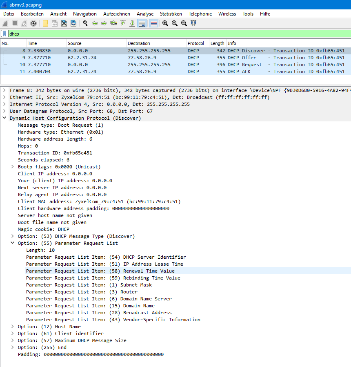
Task: Collapse Option 55 Parameter Request List
Action: coord(13,243)
